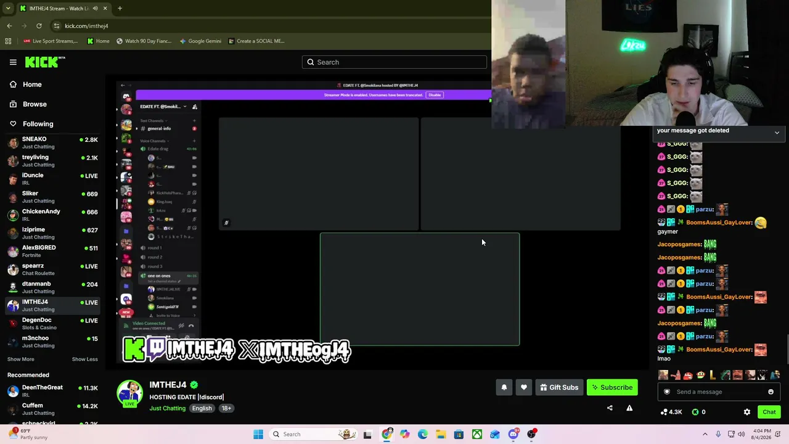This screenshot has height=444, width=789.
Task: Send message with the green Chat button
Action: tap(769, 412)
